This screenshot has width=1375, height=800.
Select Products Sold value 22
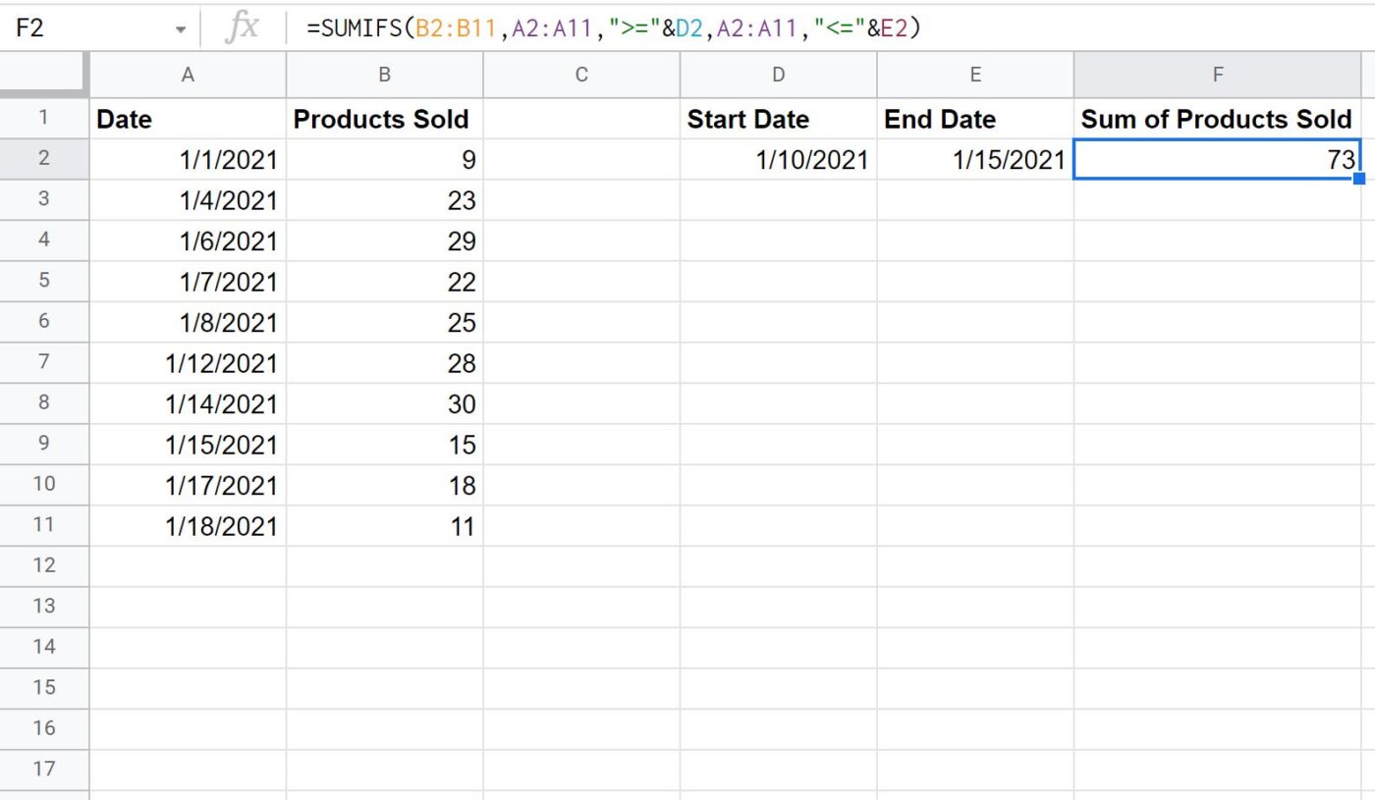(384, 282)
